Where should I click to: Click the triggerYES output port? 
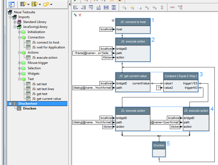pyautogui.click(x=200, y=83)
